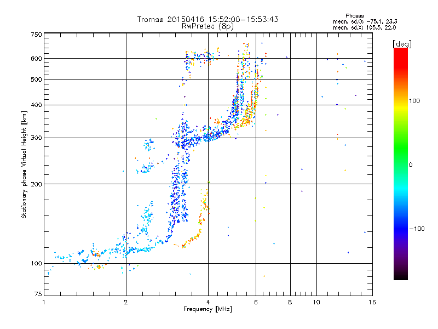The image size is (438, 329).
Task: Click the y-axis tick label '750'
Action: click(x=36, y=35)
